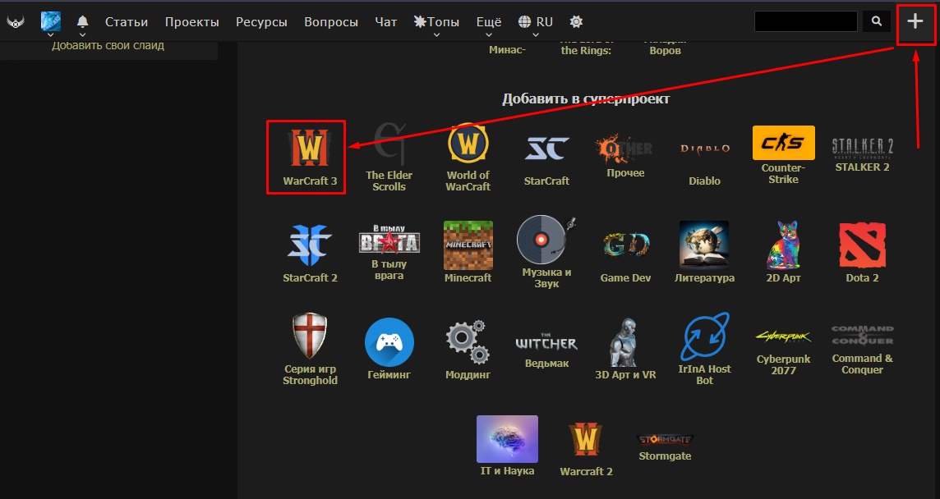940x499 pixels.
Task: Click the search magnifier button
Action: 877,21
